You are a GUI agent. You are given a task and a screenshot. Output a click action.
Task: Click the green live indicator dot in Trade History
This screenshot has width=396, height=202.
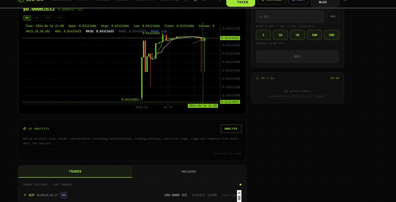(240, 185)
